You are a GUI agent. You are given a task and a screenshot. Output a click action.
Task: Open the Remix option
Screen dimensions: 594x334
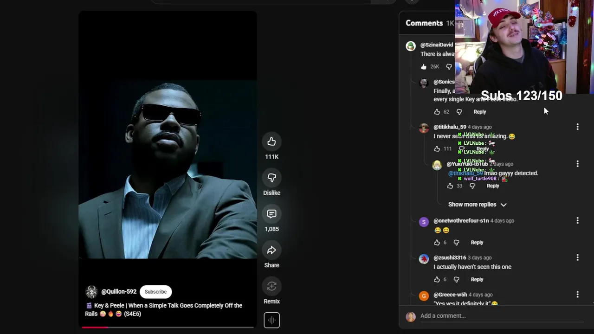271,286
